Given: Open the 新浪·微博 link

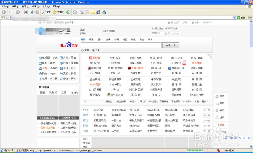Looking at the screenshot, I should [136, 58].
